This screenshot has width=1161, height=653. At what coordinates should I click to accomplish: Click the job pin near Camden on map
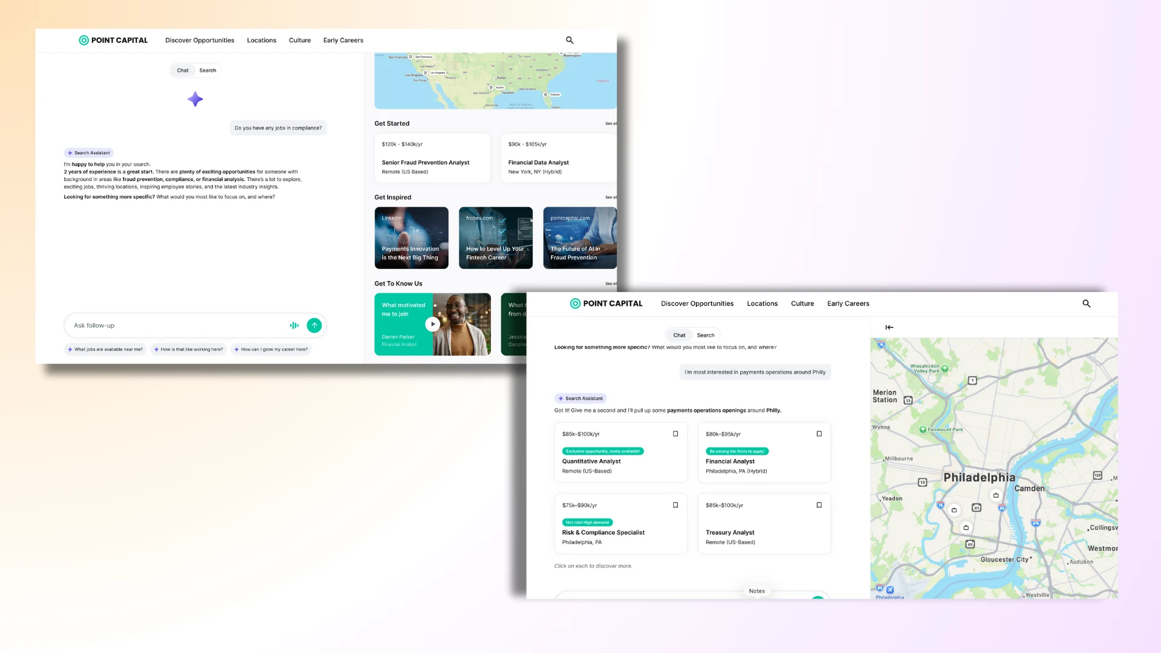tap(996, 495)
